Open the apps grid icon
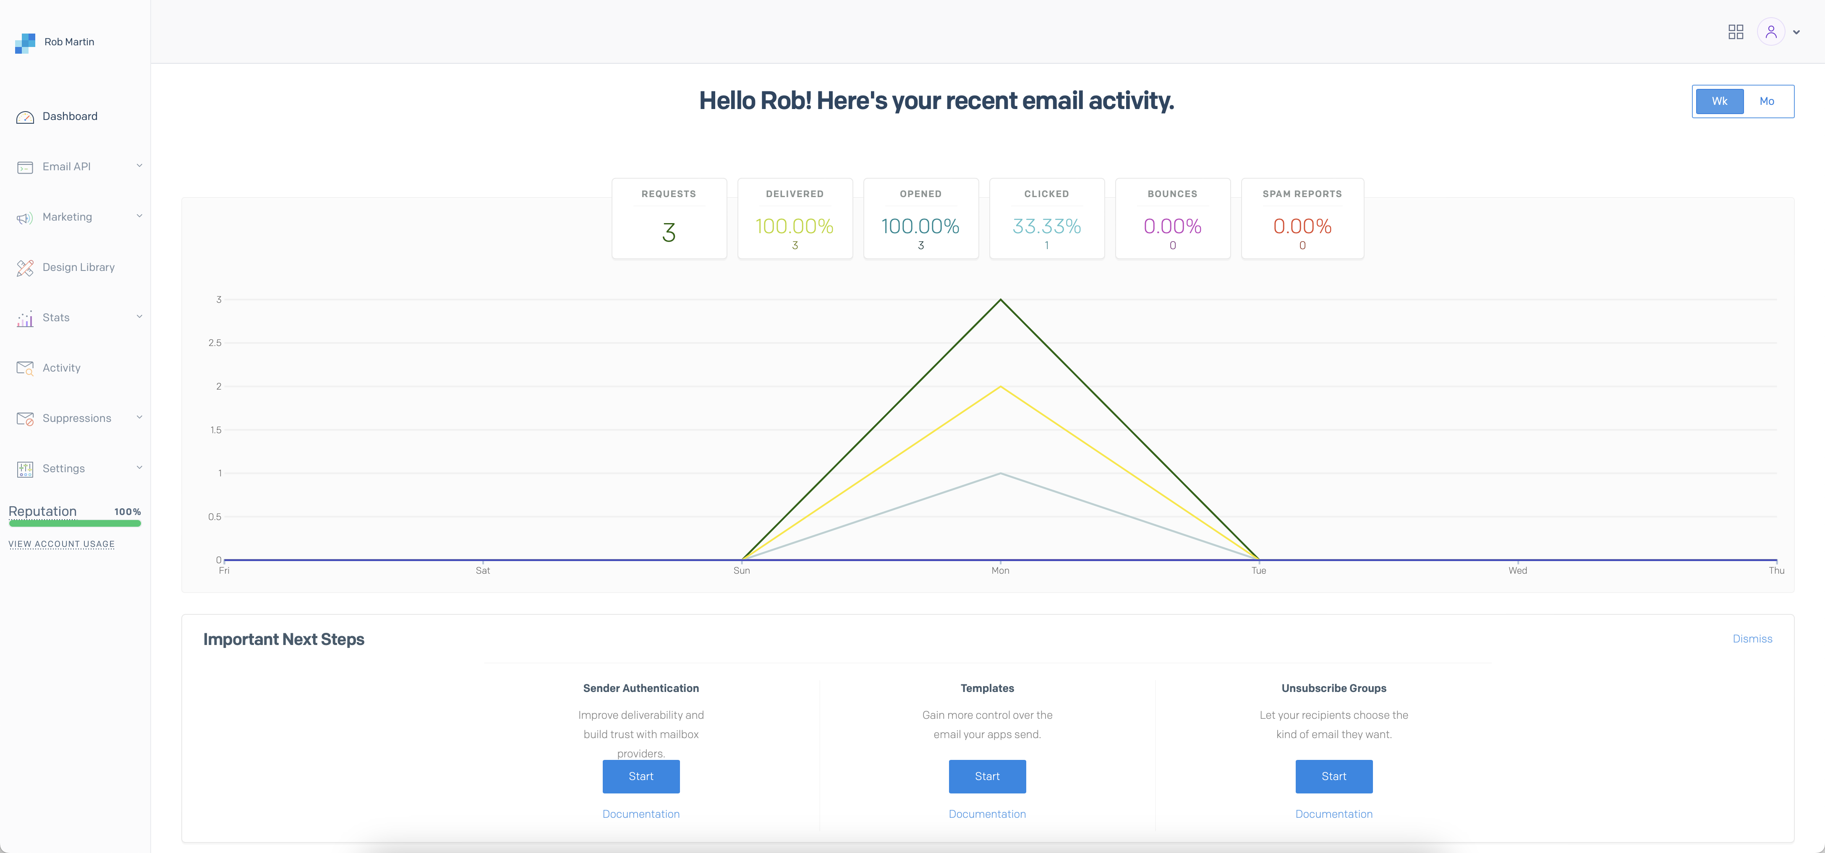Image resolution: width=1825 pixels, height=853 pixels. point(1735,32)
